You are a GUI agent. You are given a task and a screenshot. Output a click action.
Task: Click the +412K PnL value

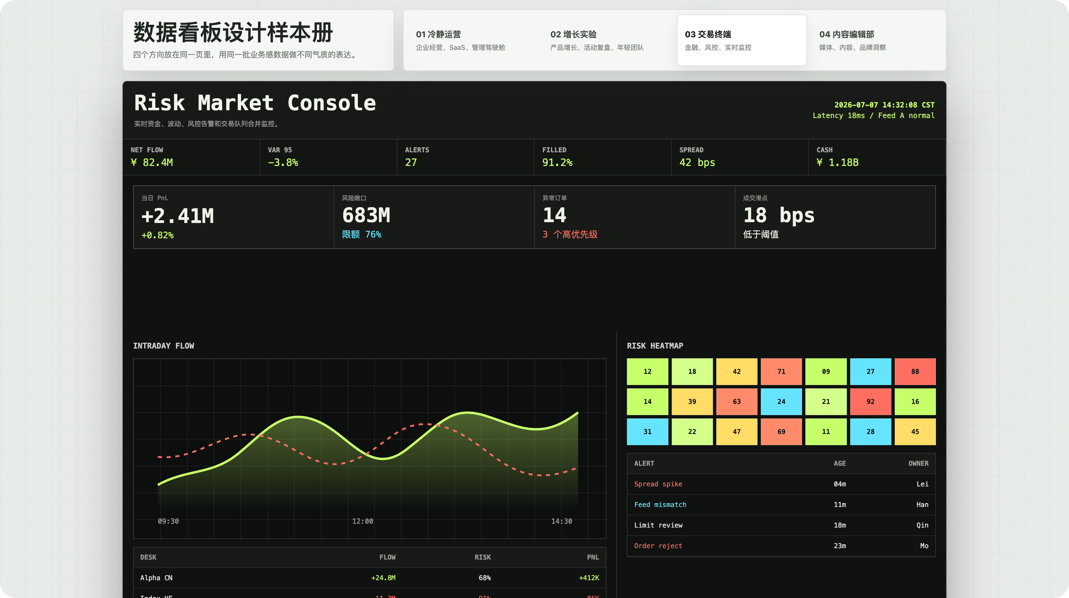[589, 578]
